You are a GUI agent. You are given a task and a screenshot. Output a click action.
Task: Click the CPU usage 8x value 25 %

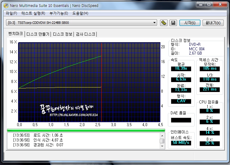point(210,143)
